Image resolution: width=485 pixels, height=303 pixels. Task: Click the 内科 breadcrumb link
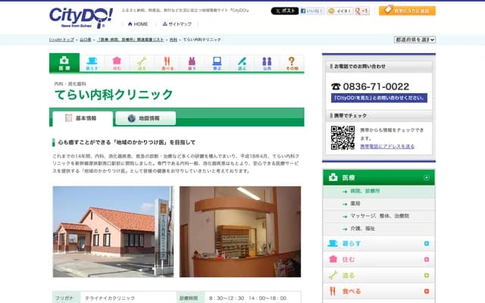[174, 39]
